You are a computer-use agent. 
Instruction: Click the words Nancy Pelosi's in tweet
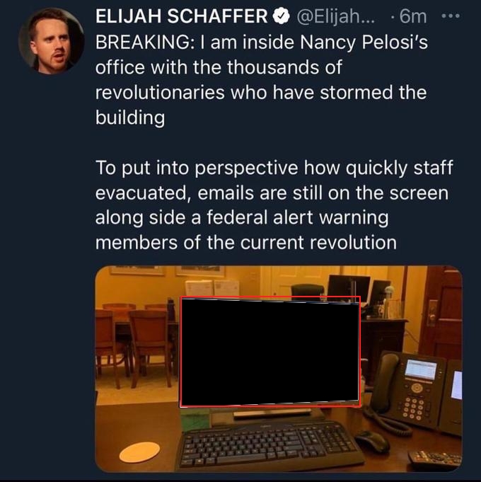364,42
